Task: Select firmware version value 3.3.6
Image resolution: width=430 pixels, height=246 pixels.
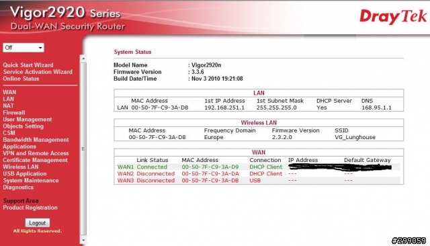Action: click(198, 72)
